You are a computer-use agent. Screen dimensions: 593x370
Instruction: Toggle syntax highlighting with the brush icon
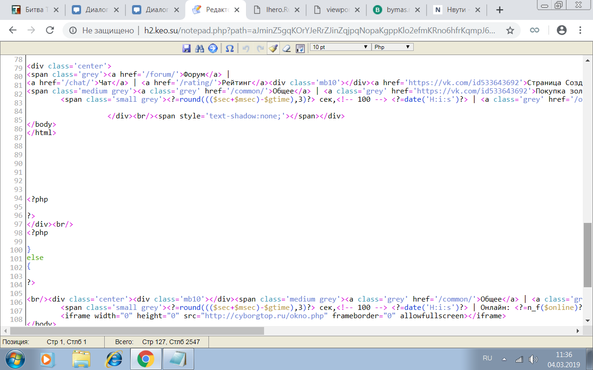273,48
